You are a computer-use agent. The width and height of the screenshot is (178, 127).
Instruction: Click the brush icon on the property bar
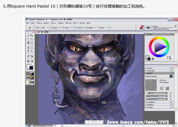point(30,28)
